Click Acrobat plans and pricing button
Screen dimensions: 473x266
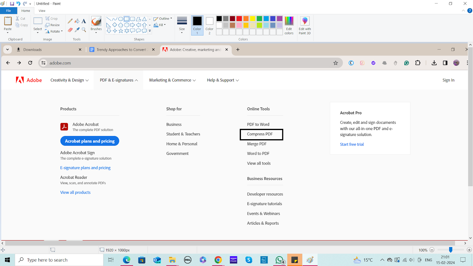point(90,141)
